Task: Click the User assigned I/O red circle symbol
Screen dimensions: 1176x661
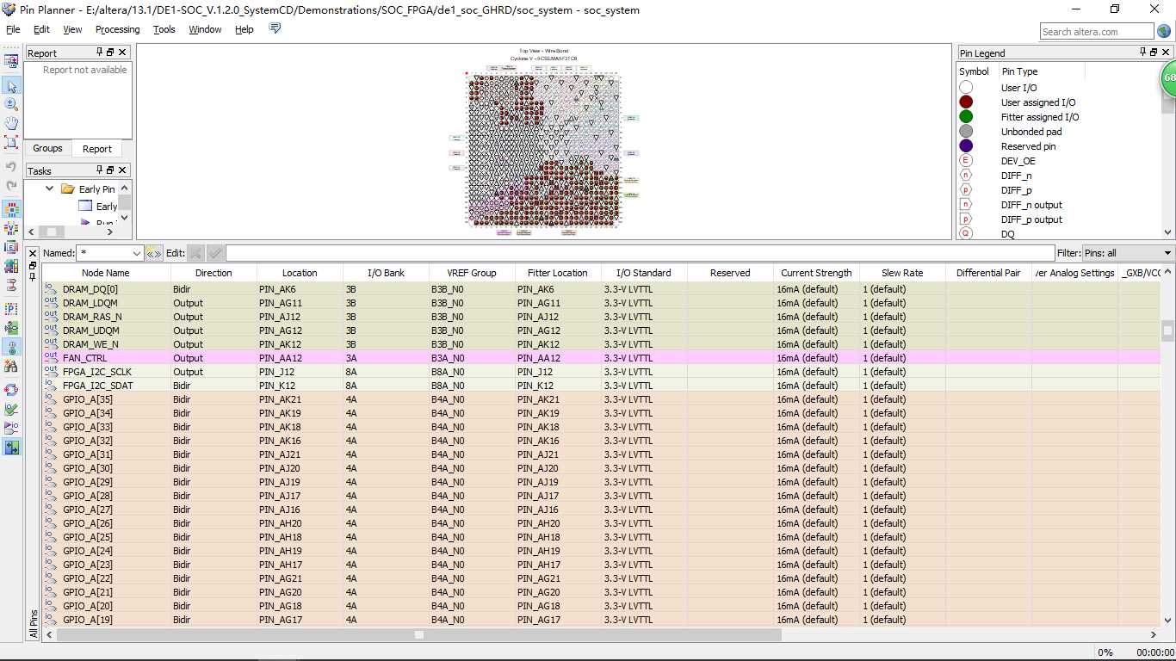Action: (966, 102)
